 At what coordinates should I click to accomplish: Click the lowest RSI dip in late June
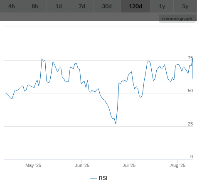pos(116,124)
